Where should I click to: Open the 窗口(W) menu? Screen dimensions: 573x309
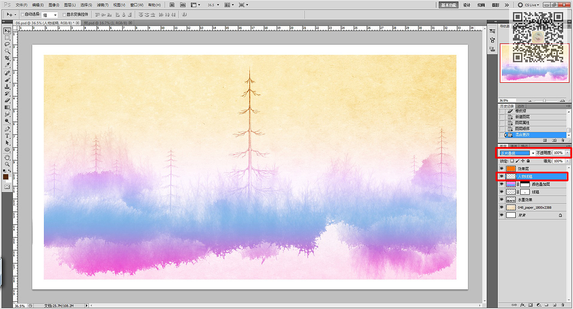(x=137, y=5)
